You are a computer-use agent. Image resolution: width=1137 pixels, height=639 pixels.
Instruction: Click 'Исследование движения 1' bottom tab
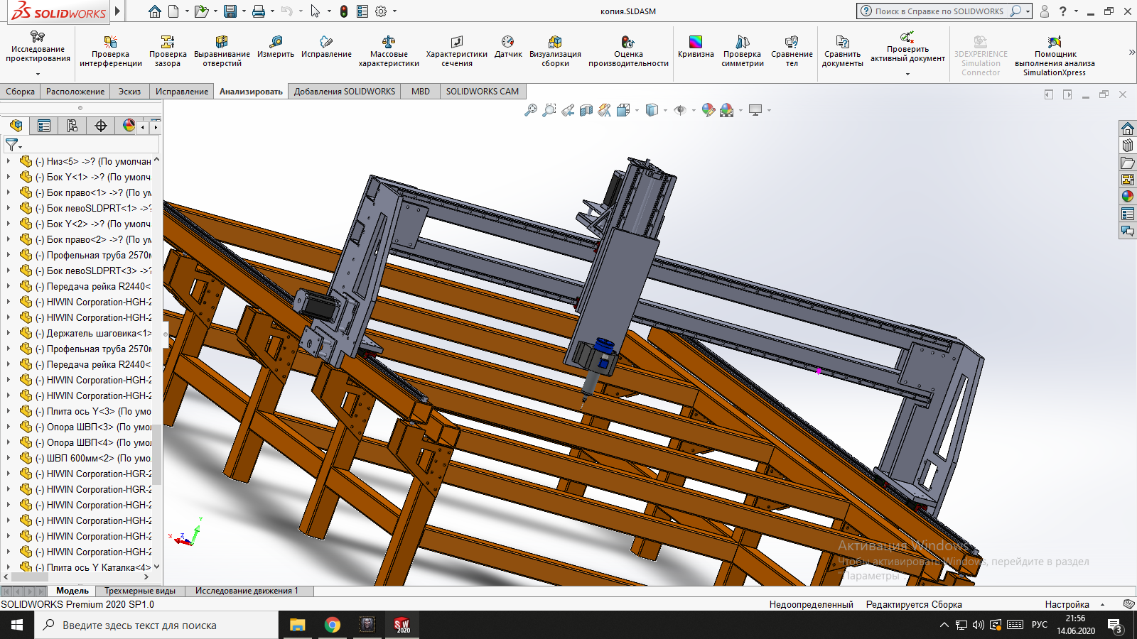click(x=247, y=591)
